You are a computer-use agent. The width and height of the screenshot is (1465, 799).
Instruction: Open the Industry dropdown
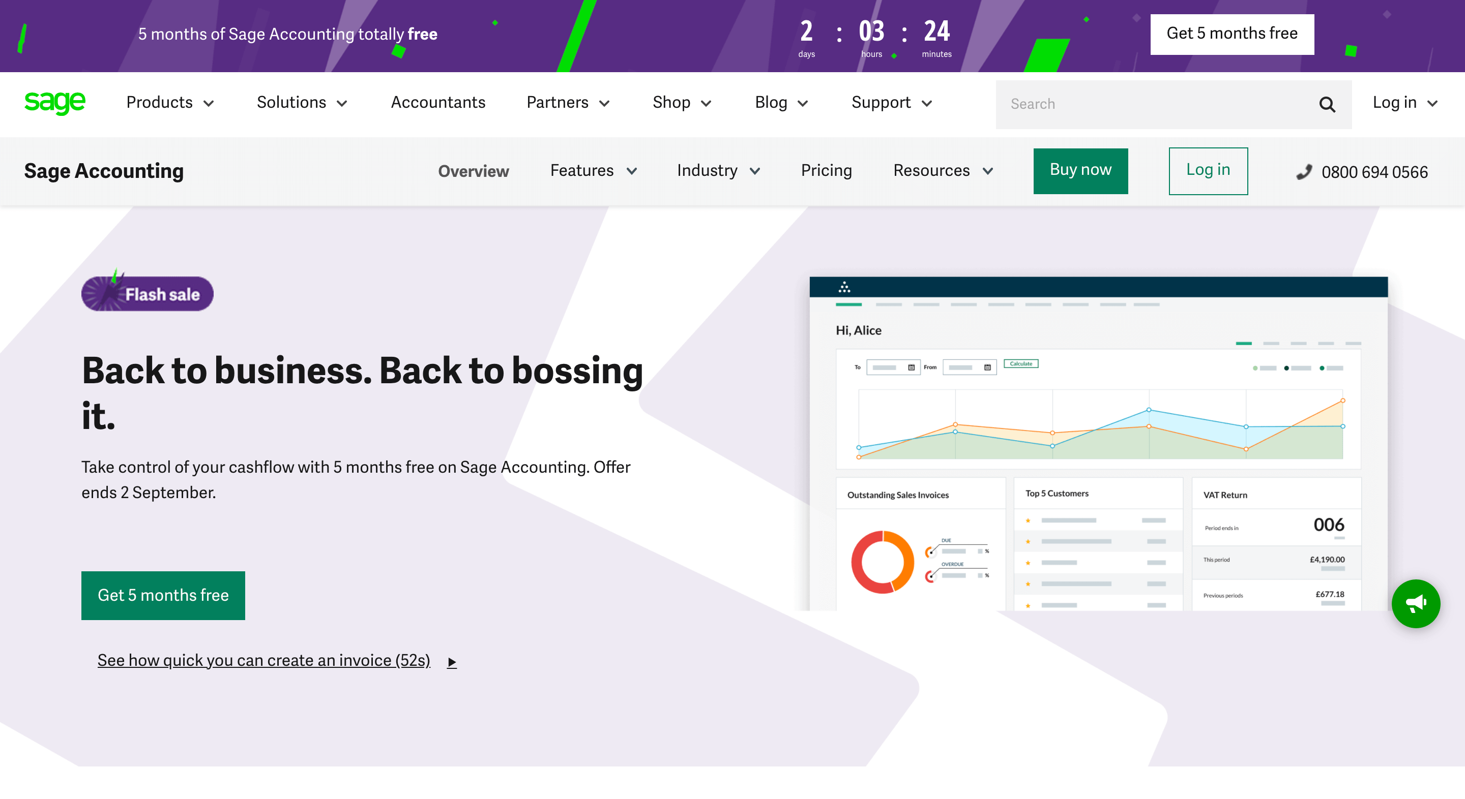pos(718,170)
